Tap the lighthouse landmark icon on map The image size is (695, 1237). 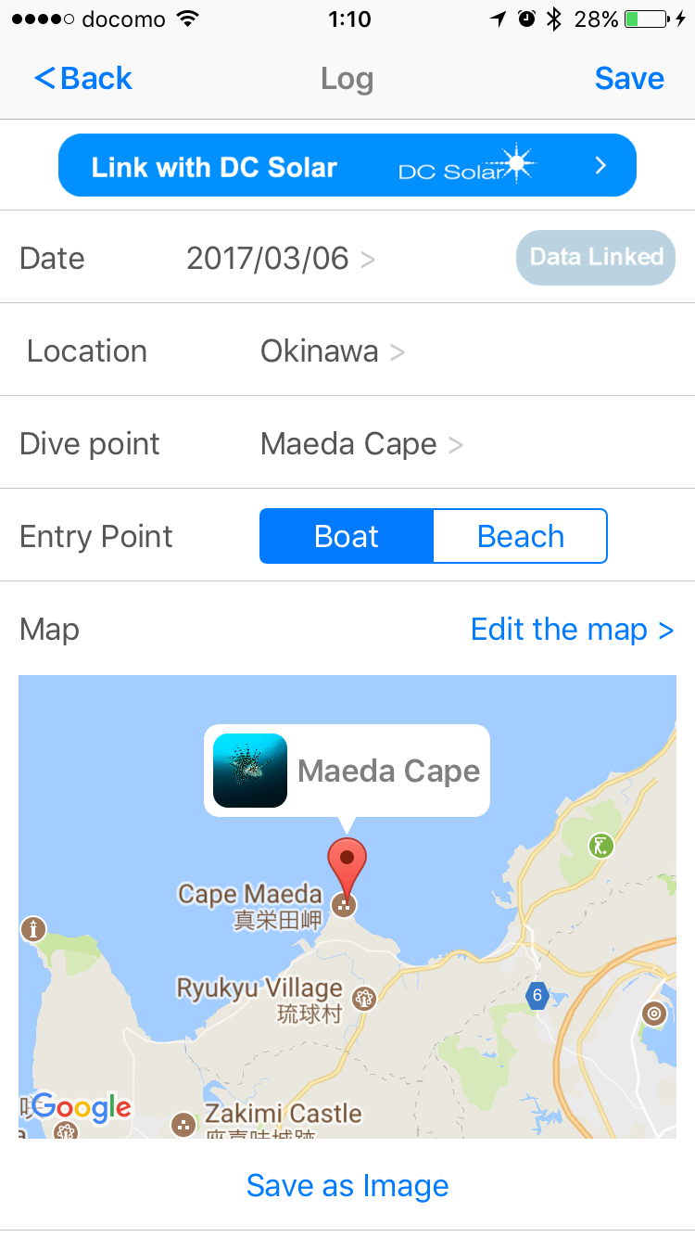tap(34, 928)
